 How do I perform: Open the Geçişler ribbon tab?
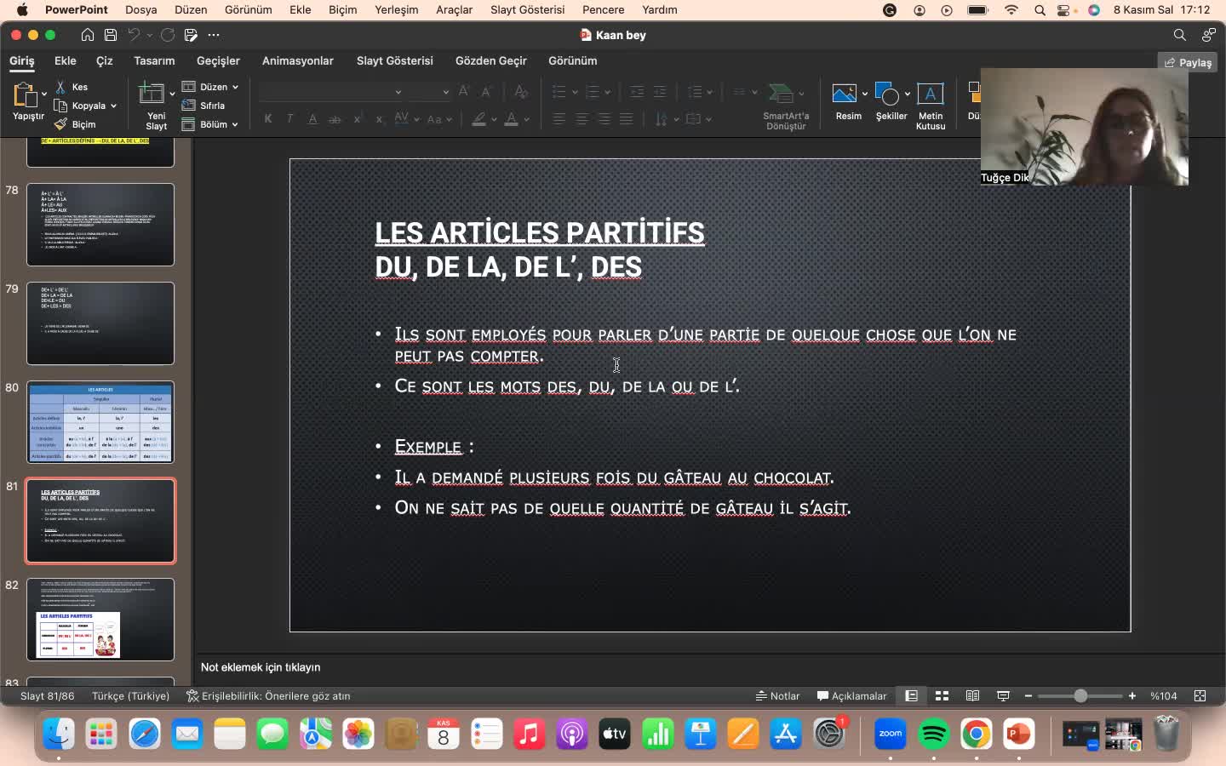point(219,60)
